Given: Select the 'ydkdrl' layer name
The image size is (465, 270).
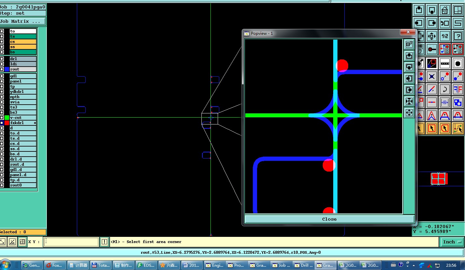Looking at the screenshot, I should pyautogui.click(x=23, y=92).
